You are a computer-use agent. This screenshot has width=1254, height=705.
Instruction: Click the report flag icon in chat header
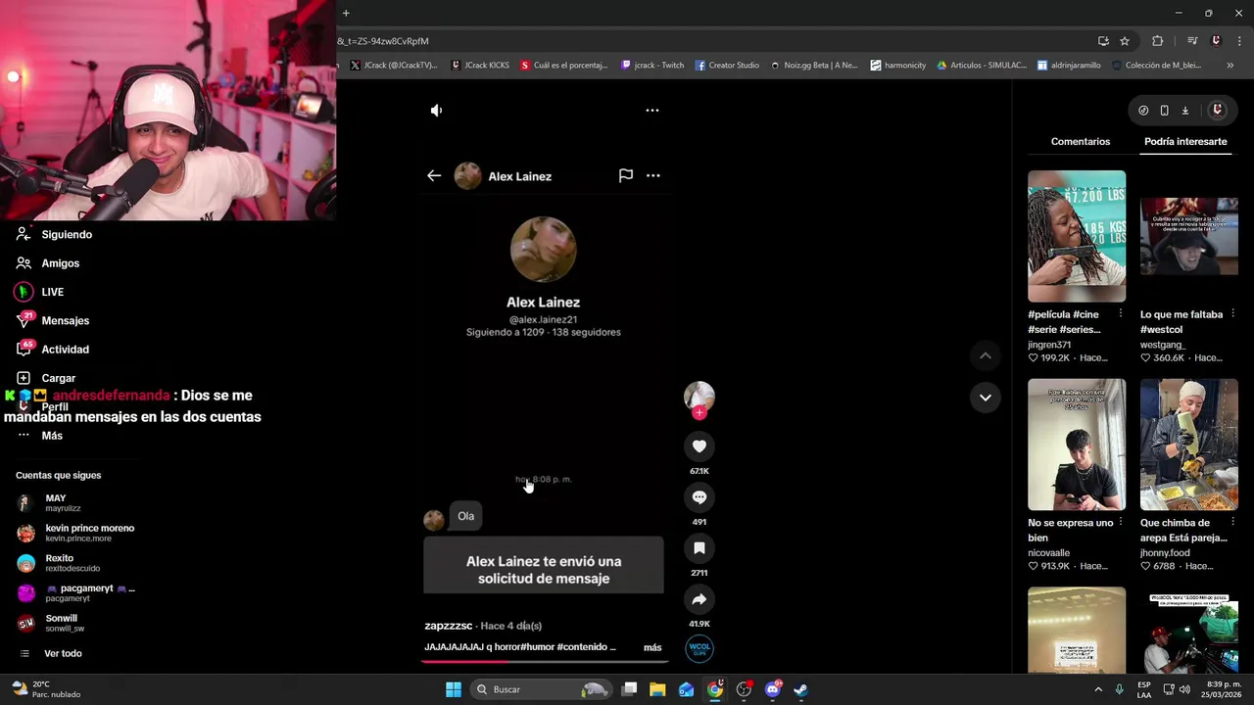[626, 176]
